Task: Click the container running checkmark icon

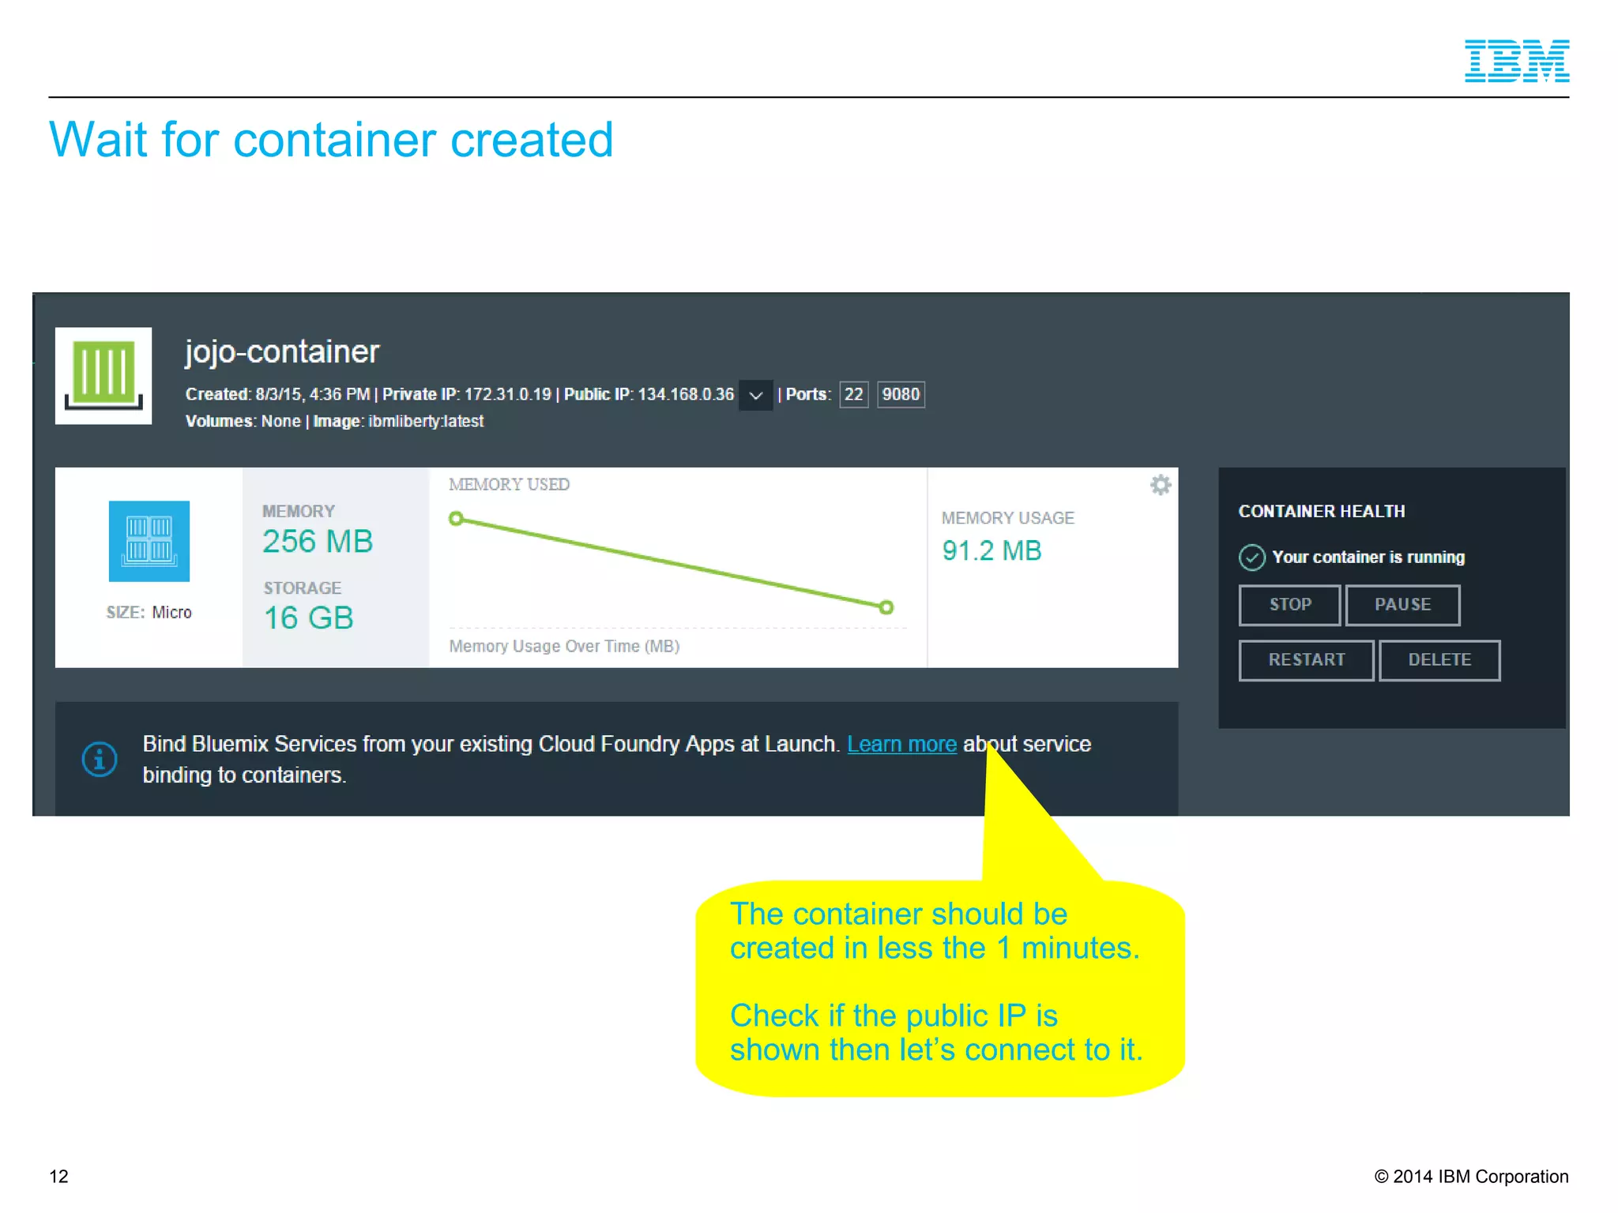Action: pyautogui.click(x=1251, y=558)
